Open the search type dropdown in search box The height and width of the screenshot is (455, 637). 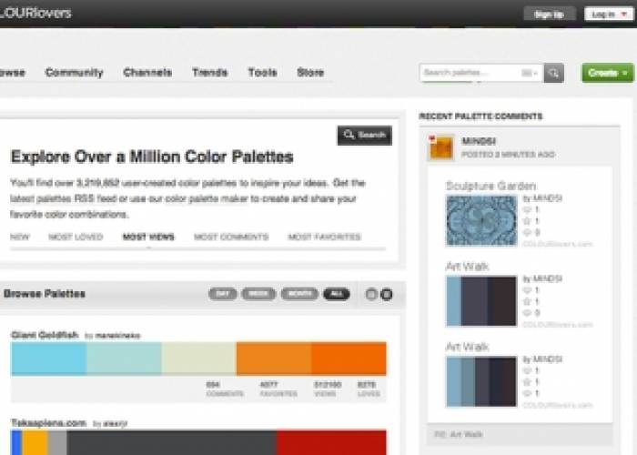click(x=530, y=73)
